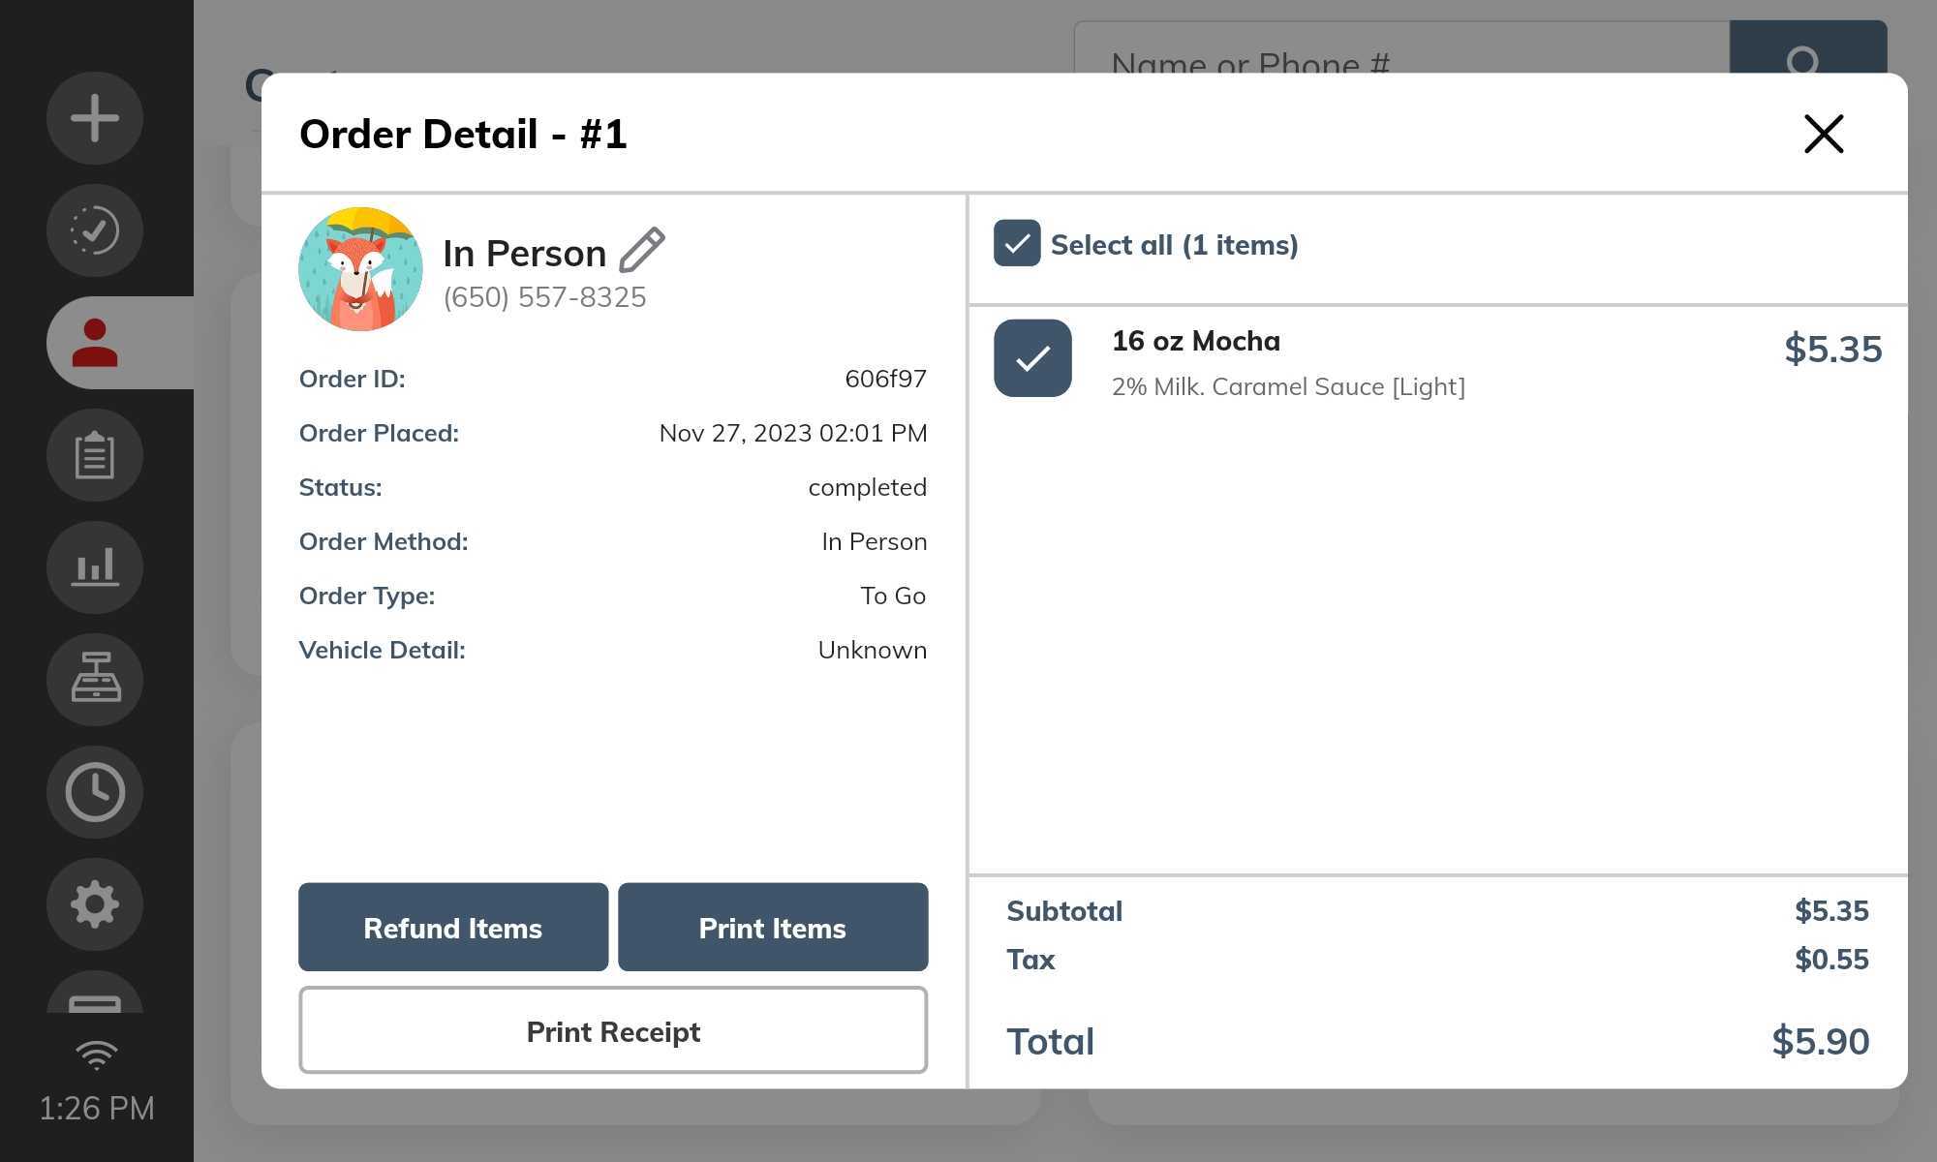Click the magnifier search button
This screenshot has height=1162, width=1937.
point(1806,48)
